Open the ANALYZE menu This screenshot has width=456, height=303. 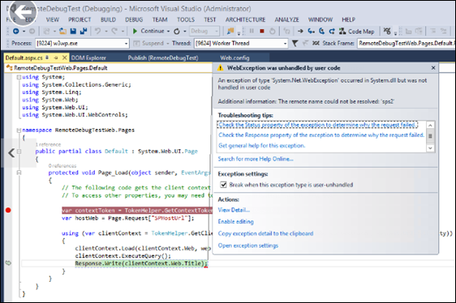[x=286, y=19]
